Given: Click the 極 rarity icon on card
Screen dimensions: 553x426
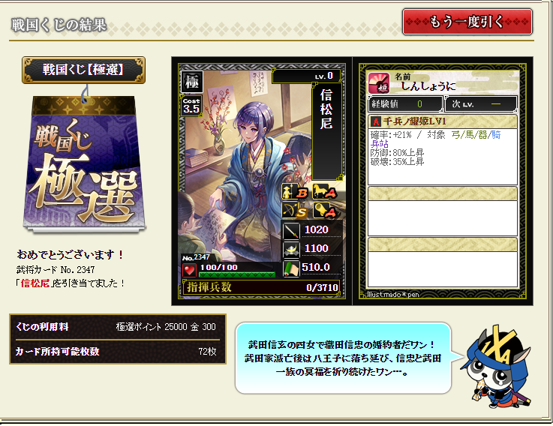Looking at the screenshot, I should pos(192,82).
